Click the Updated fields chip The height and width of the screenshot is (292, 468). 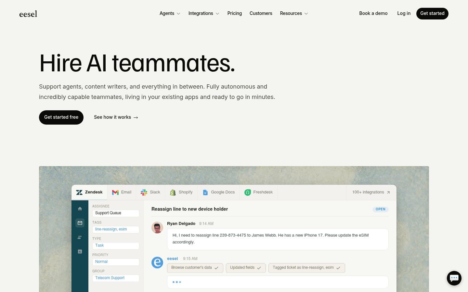click(246, 268)
